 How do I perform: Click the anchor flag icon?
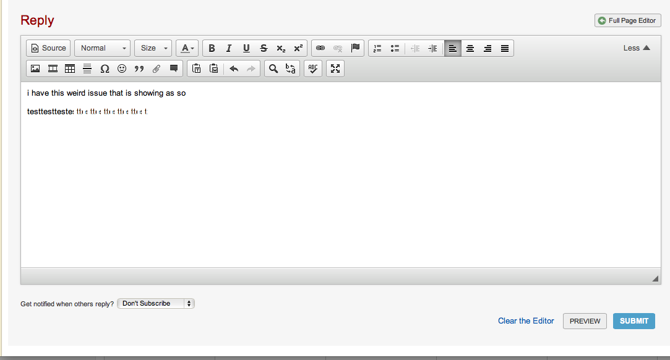355,48
